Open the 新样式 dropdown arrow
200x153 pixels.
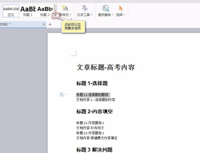coord(71,15)
